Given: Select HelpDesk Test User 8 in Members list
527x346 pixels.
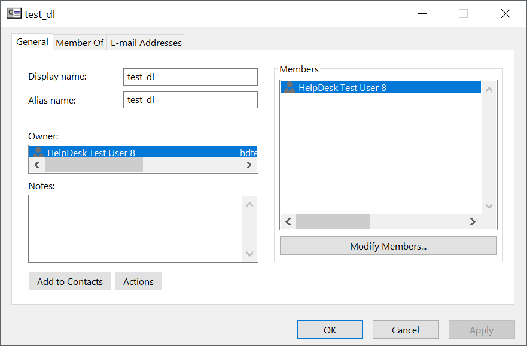Looking at the screenshot, I should pos(380,87).
